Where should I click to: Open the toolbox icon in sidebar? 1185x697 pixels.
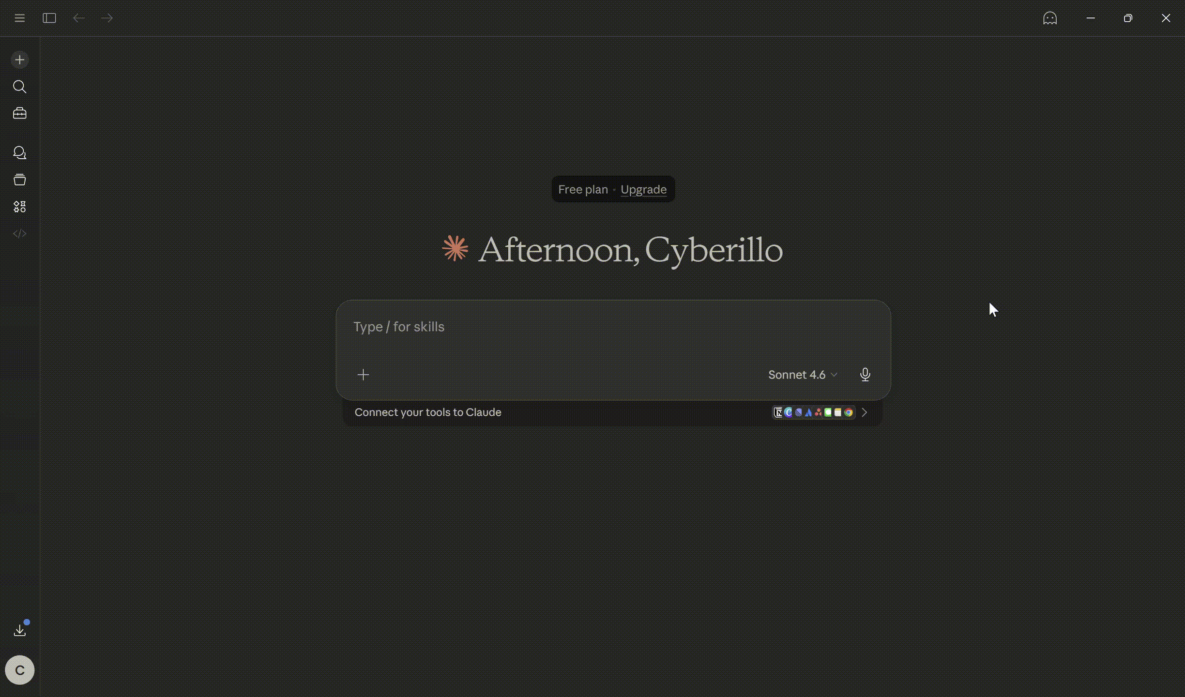point(20,113)
